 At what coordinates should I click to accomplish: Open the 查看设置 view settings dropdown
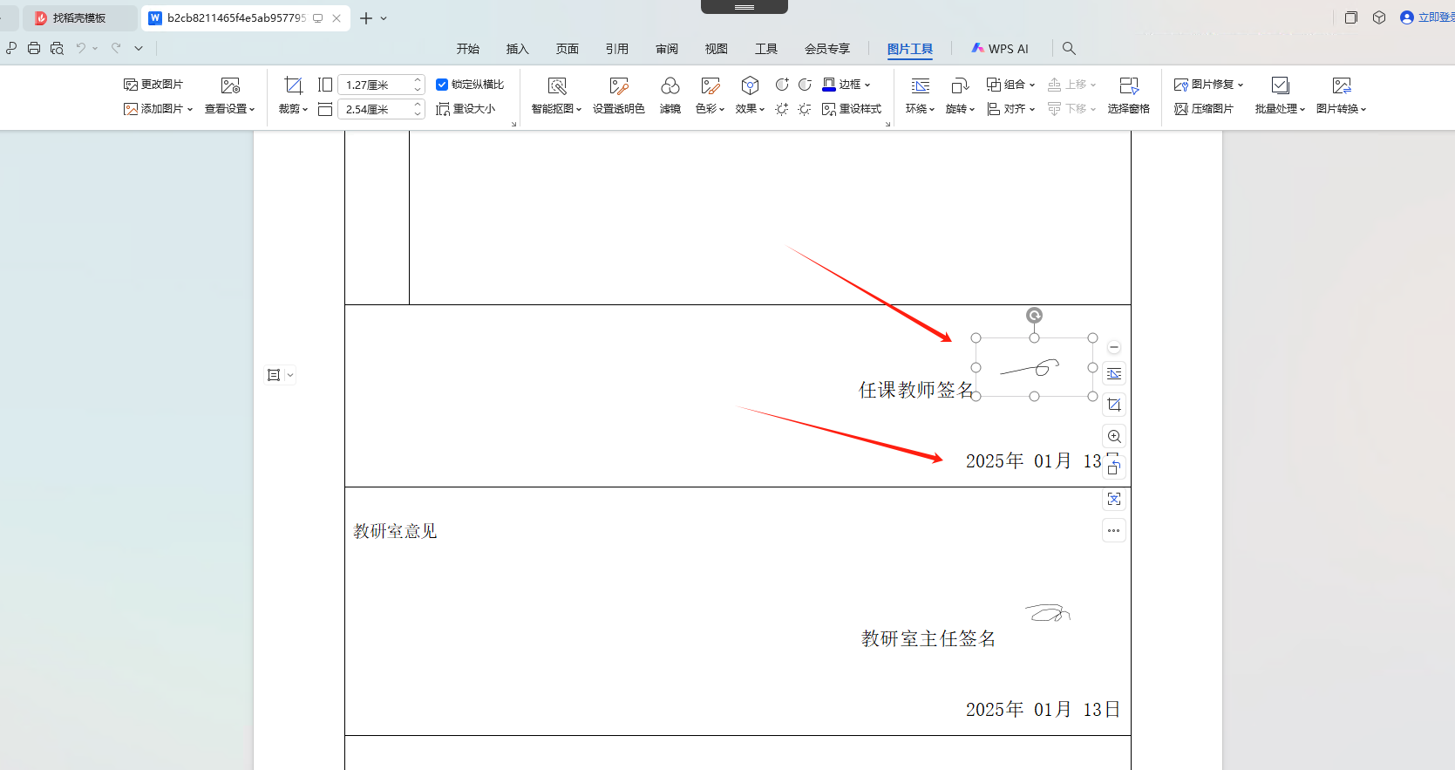pyautogui.click(x=230, y=109)
